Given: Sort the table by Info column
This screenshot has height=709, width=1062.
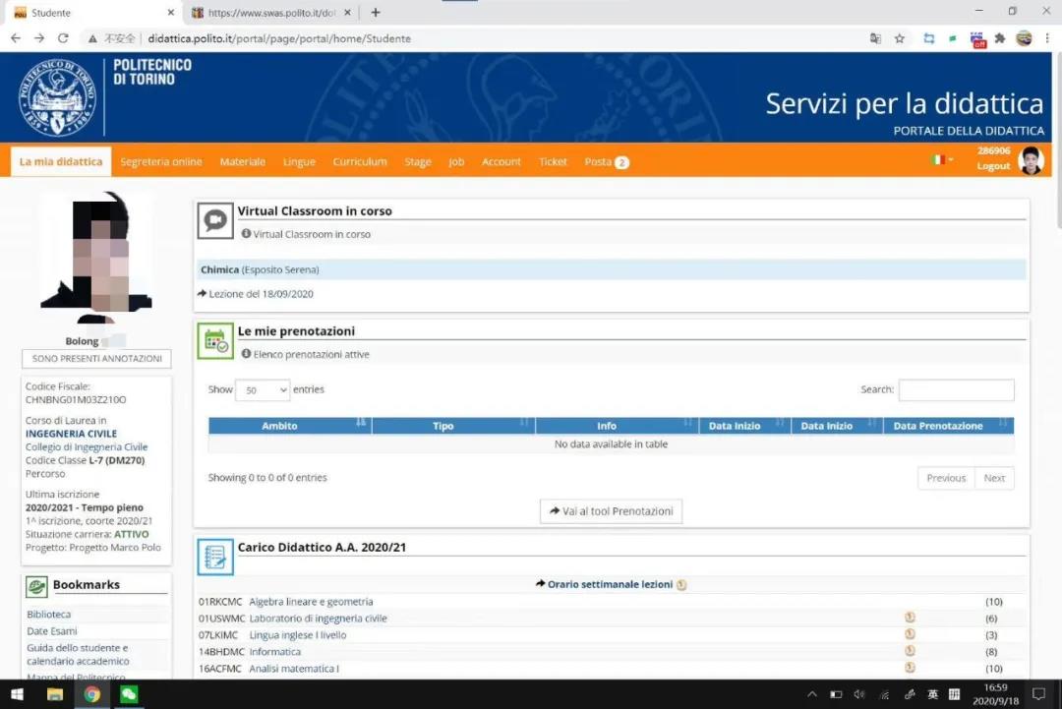Looking at the screenshot, I should [x=617, y=425].
